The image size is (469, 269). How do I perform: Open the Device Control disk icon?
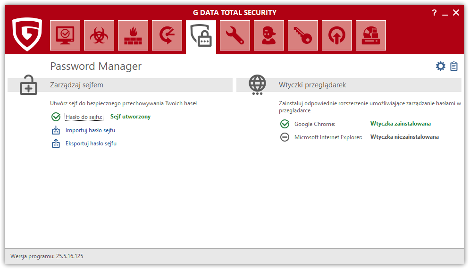(x=371, y=35)
